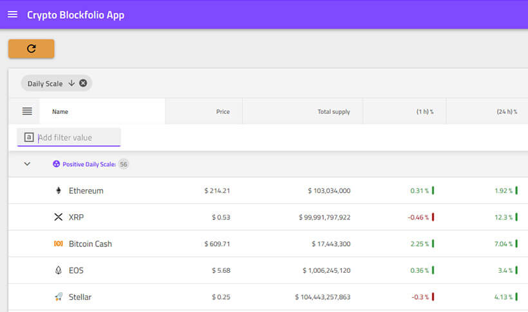This screenshot has height=312, width=528.
Task: Click the Bitcoin Cash coin icon
Action: pos(59,244)
